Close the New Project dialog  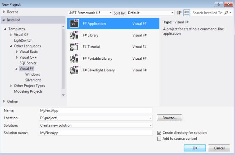tap(228, 4)
